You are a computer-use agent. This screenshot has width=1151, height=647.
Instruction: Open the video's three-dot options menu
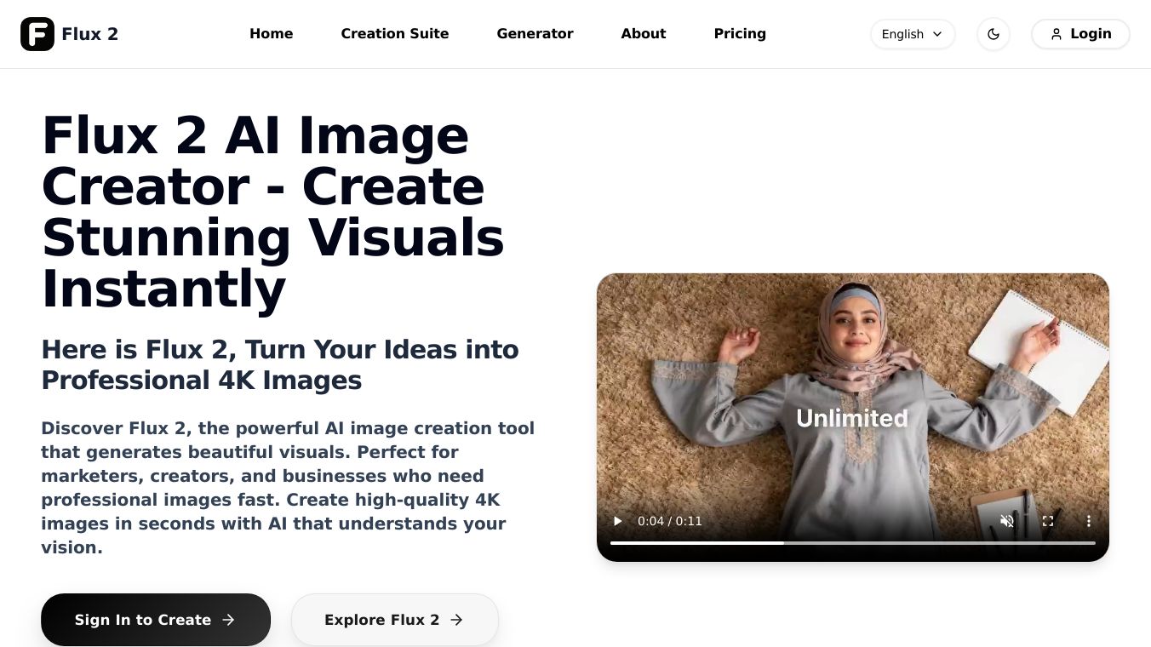pyautogui.click(x=1088, y=521)
